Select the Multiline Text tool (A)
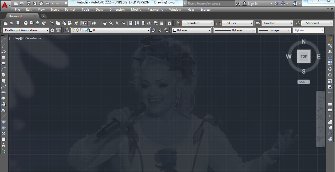Viewport: 335px width, 172px height. click(x=4, y=145)
